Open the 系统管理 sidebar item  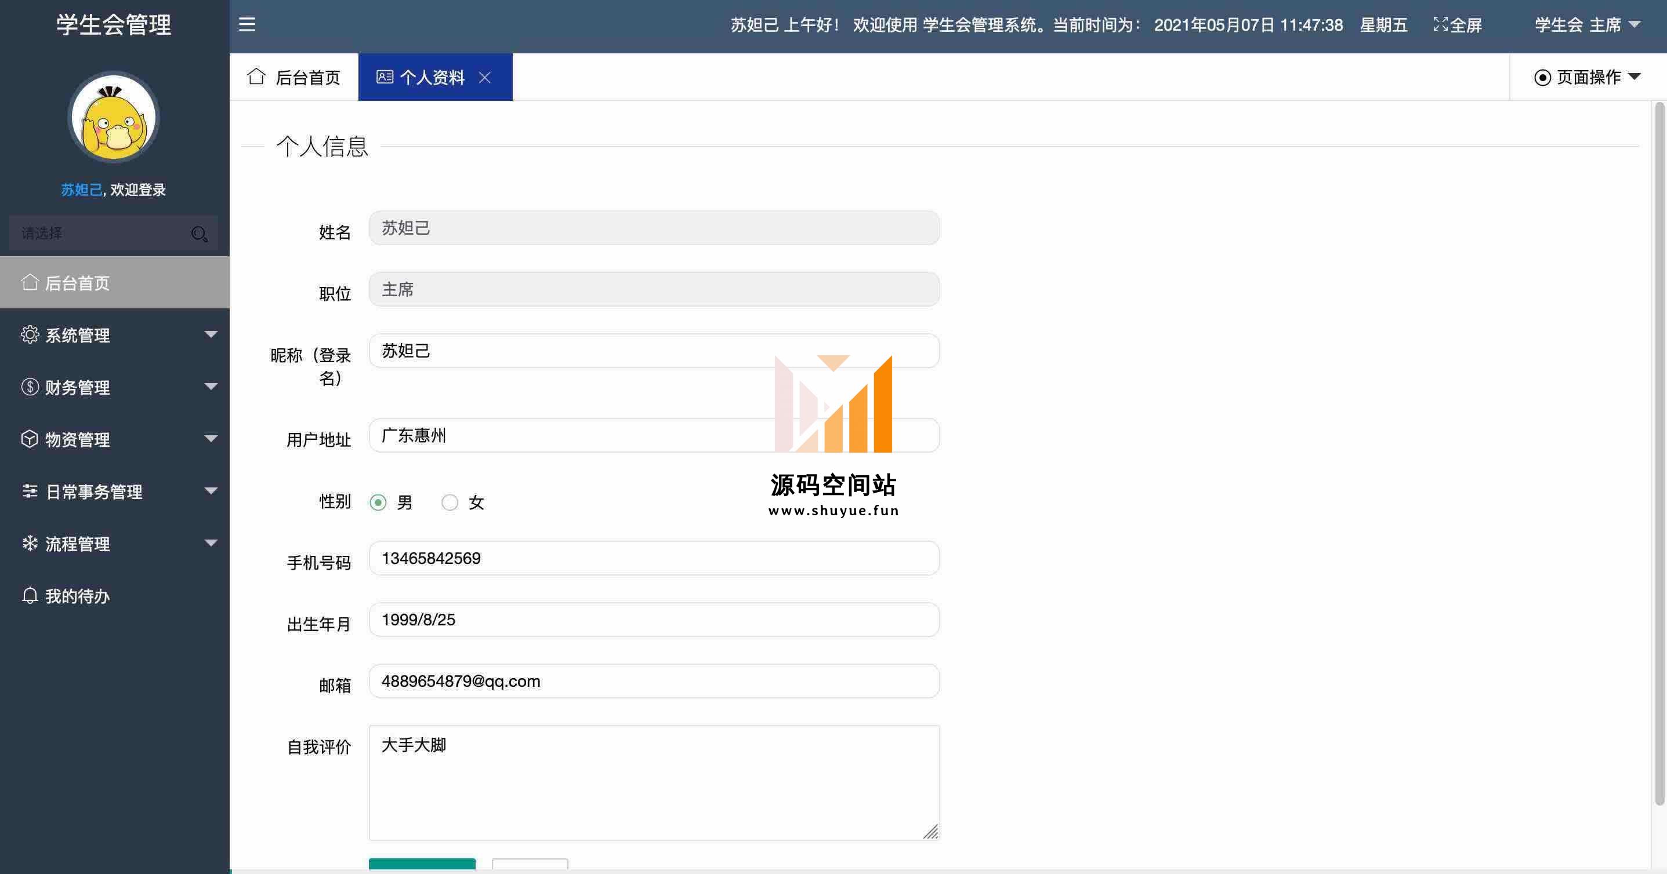(x=114, y=334)
